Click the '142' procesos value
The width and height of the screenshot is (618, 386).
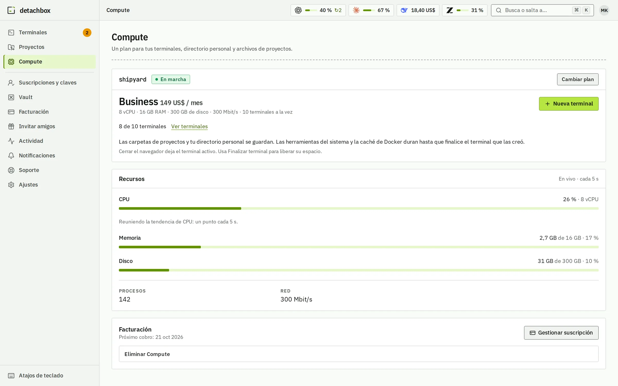pos(125,299)
